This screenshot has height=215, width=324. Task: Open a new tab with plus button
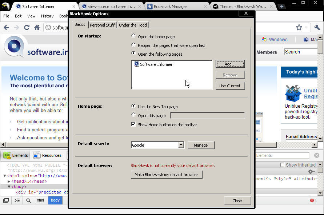(282, 7)
